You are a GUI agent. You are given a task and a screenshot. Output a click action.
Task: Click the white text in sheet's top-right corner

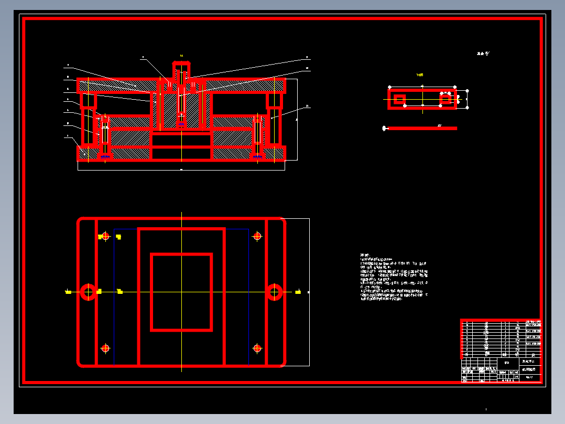(x=483, y=54)
